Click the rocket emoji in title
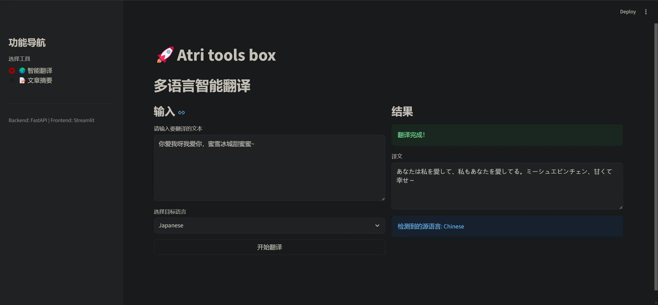The width and height of the screenshot is (658, 305). pos(165,55)
